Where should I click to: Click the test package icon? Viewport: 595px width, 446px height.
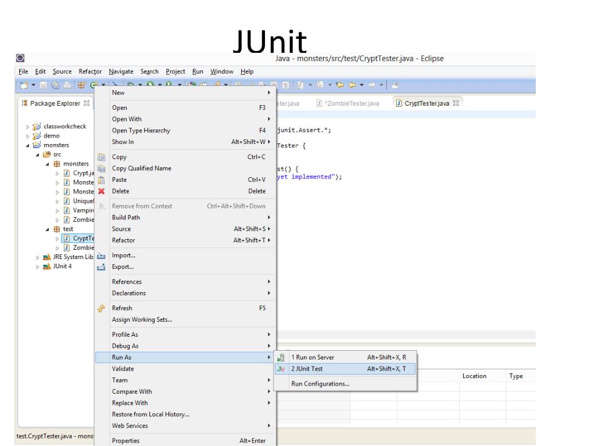(x=57, y=229)
